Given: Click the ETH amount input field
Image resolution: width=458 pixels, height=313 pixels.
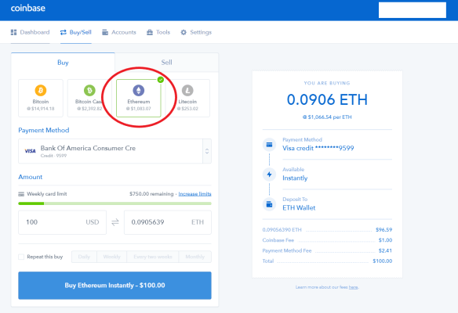Looking at the screenshot, I should point(168,222).
